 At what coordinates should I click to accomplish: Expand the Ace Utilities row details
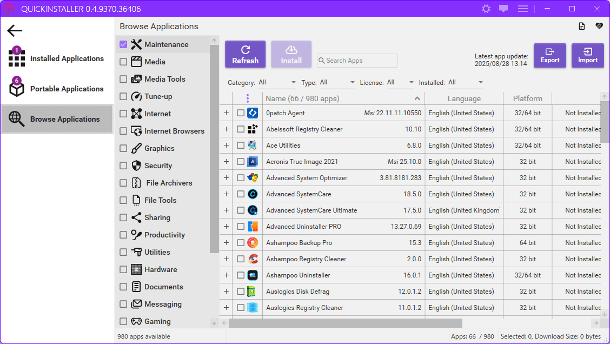(x=226, y=145)
